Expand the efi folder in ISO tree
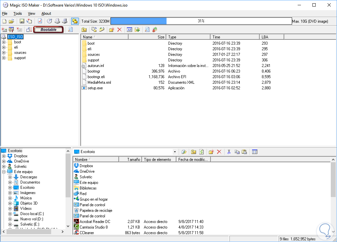The height and width of the screenshot is (242, 337). pos(4,47)
